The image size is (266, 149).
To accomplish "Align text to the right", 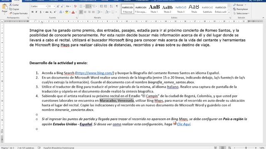I will point(89,12).
